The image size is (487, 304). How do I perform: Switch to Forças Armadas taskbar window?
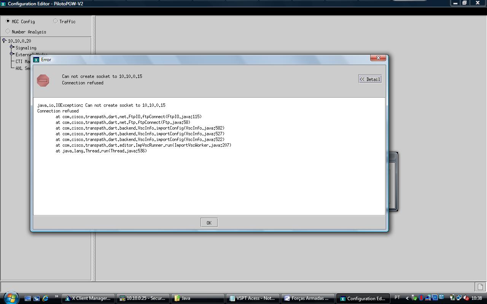click(x=307, y=298)
